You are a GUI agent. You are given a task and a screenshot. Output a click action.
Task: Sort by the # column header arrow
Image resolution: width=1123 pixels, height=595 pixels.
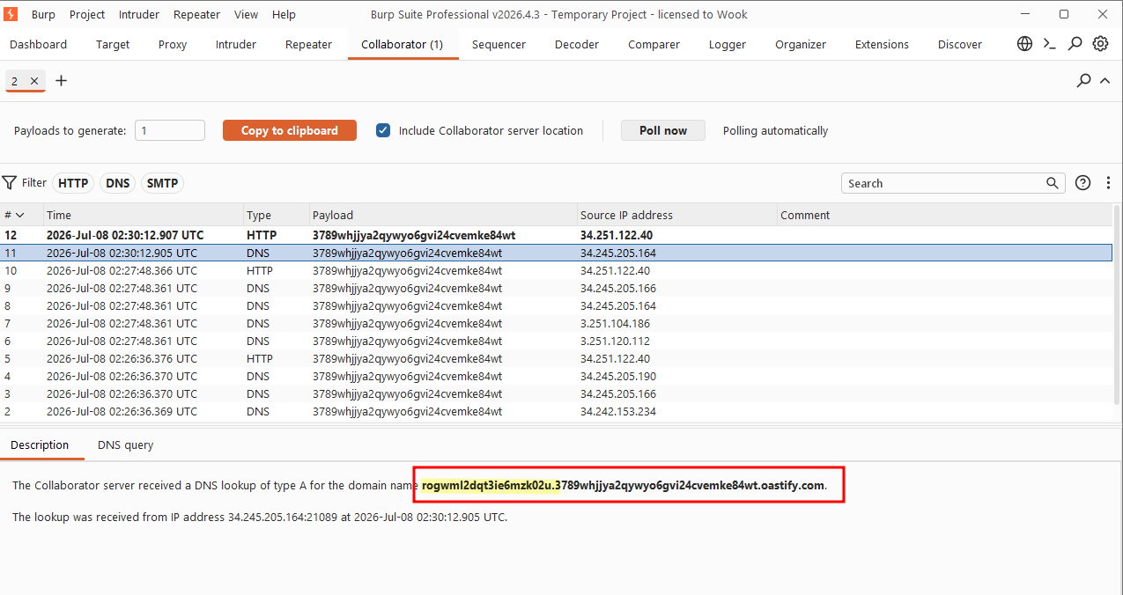pos(20,215)
